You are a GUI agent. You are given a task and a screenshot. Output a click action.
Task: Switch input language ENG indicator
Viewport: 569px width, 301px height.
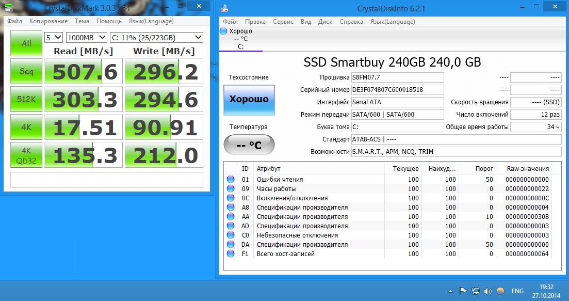[517, 291]
